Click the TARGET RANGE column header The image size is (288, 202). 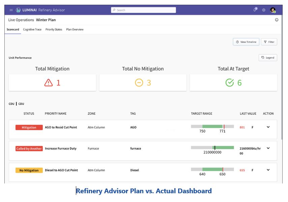click(201, 114)
